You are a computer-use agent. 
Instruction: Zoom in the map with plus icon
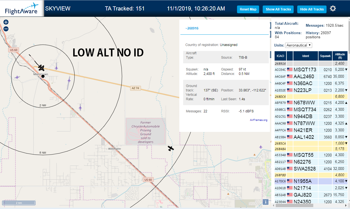pos(6,22)
